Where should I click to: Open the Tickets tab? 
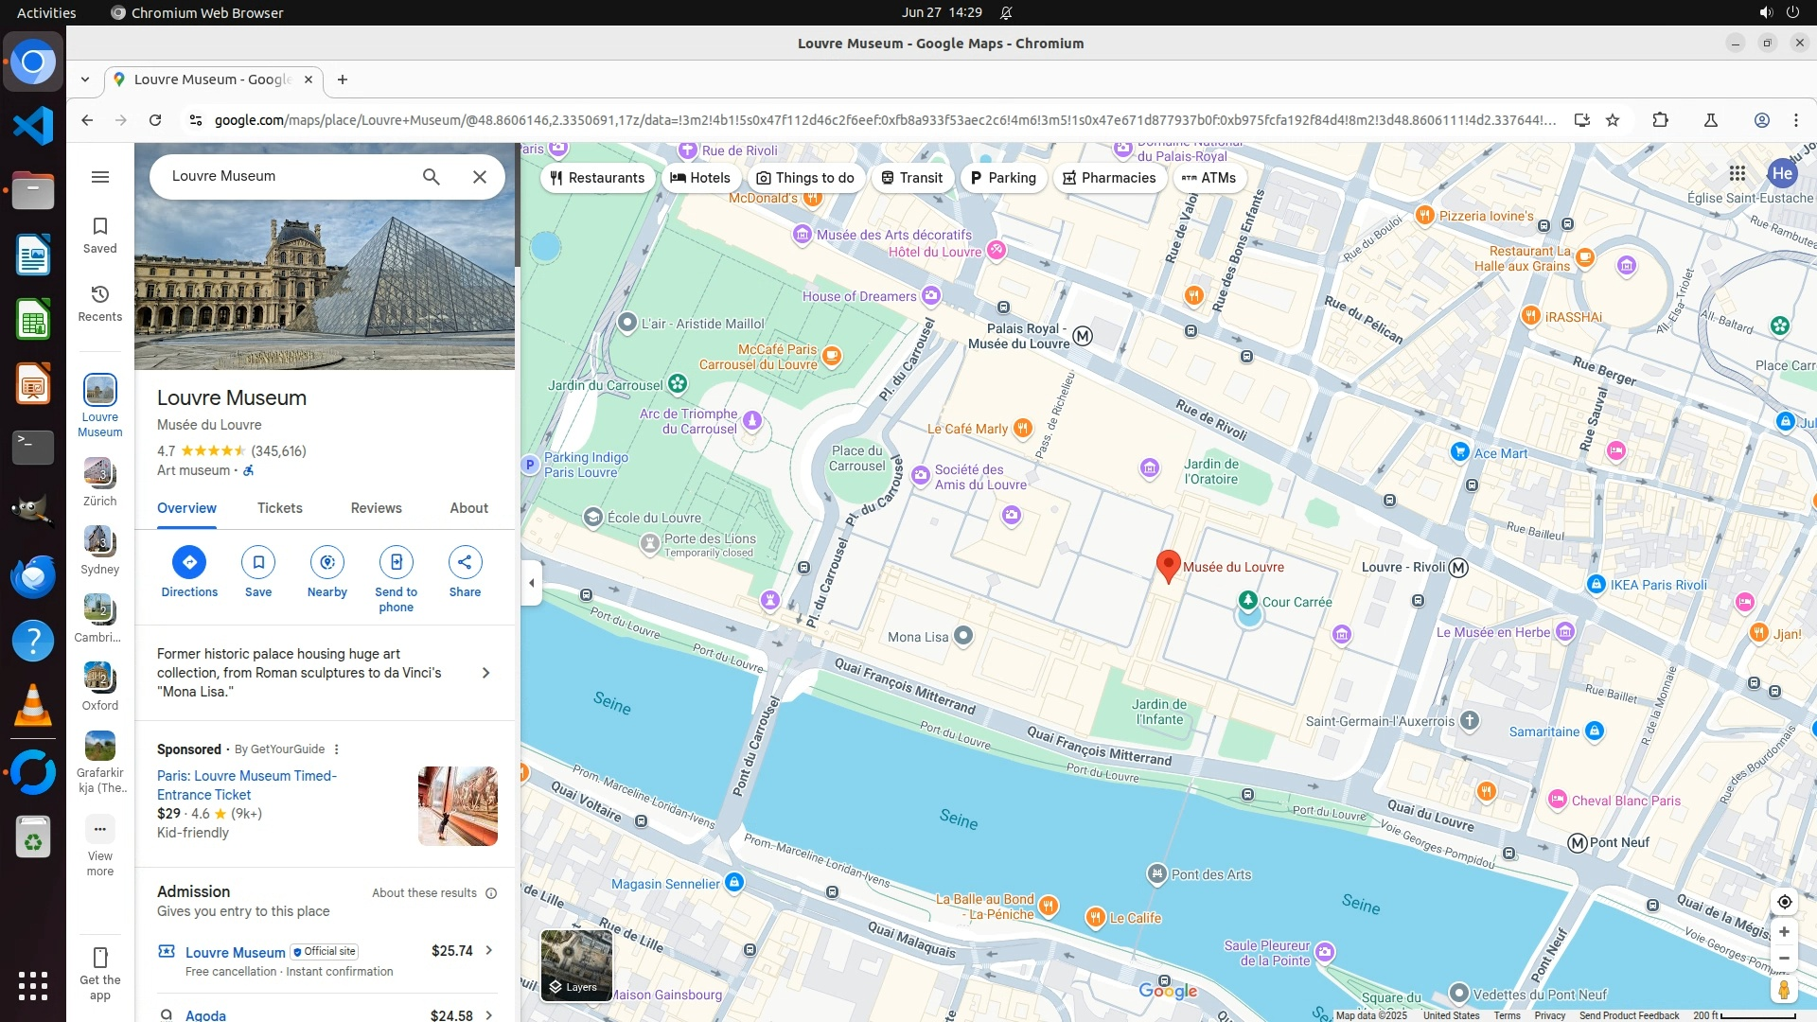point(280,508)
